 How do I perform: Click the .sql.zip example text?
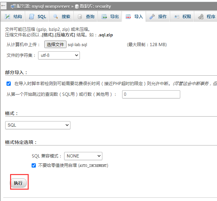[x=105, y=35]
